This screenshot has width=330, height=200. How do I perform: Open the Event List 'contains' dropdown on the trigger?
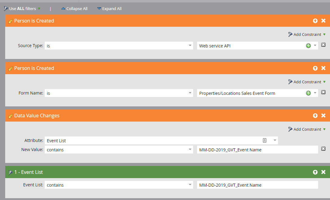coord(190,185)
